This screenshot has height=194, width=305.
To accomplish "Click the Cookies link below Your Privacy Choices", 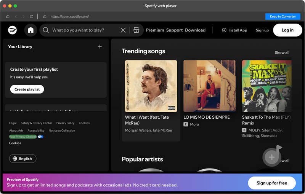I will click(x=15, y=143).
